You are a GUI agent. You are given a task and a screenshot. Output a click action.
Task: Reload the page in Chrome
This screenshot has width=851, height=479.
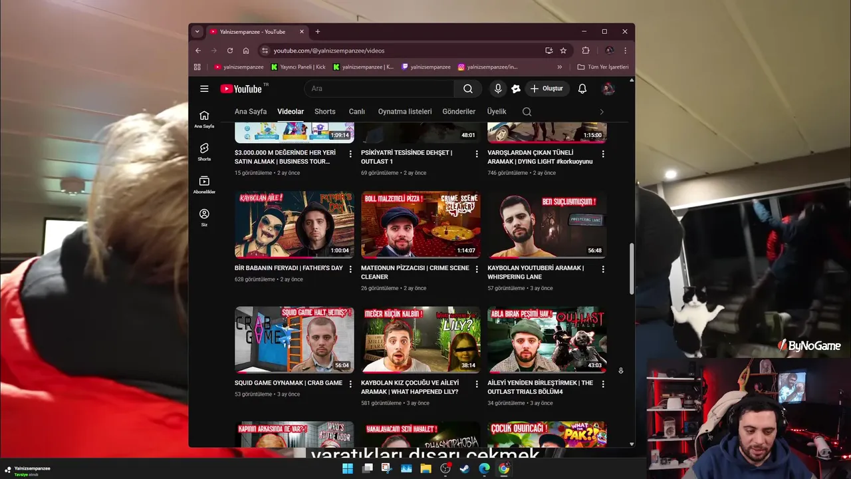230,51
